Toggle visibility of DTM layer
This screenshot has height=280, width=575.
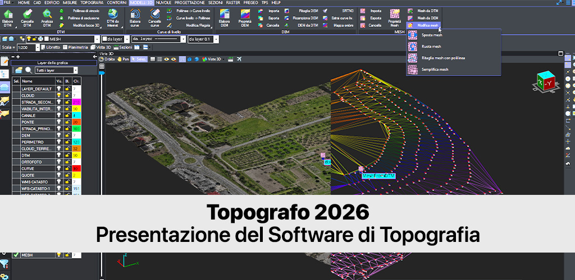click(58, 155)
